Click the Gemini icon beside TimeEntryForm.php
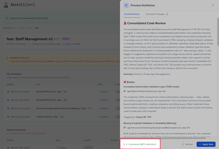Image resolution: width=219 pixels, height=149 pixels. pyautogui.click(x=8, y=117)
